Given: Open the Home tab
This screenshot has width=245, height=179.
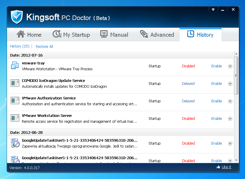Looking at the screenshot, I should 29,34.
